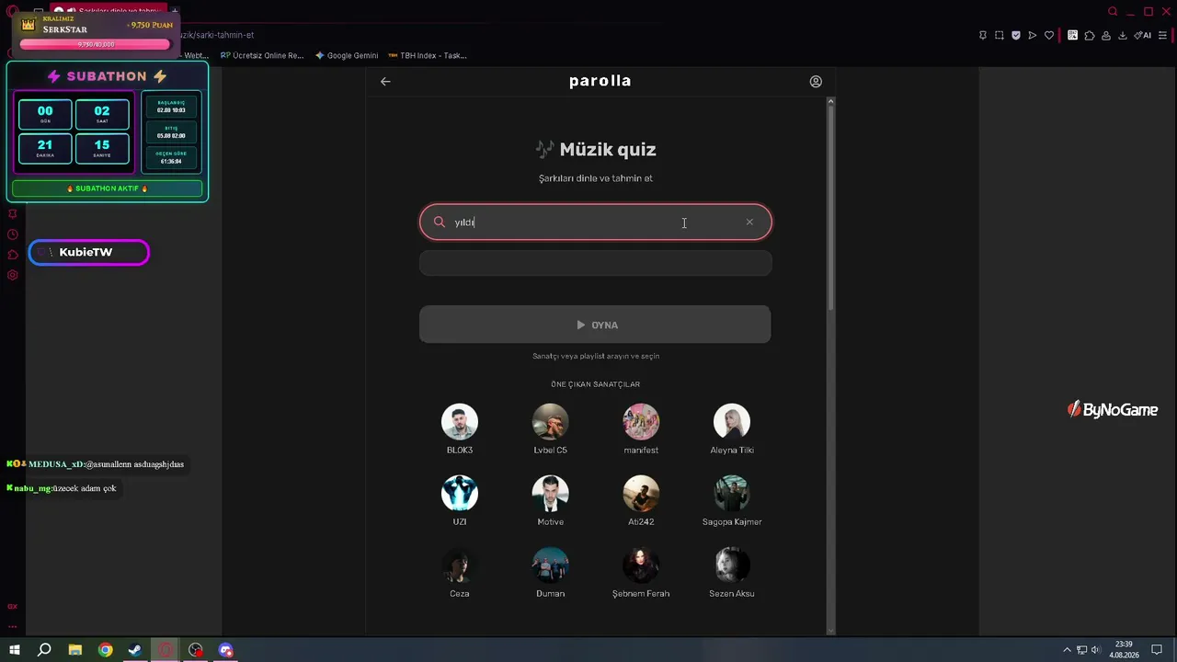Screen dimensions: 1177x662
Task: Pick the Ati242 artist avatar
Action: pos(641,494)
